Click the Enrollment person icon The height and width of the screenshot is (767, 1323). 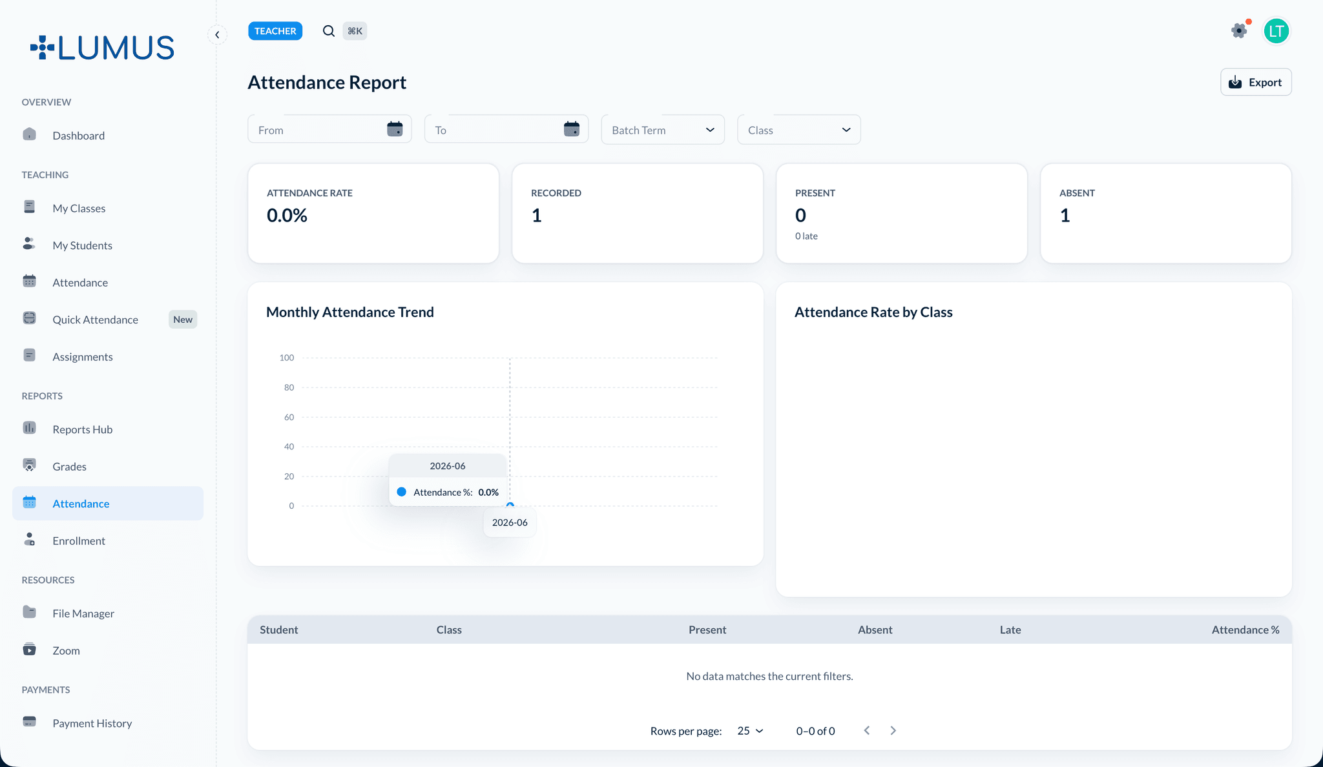click(x=30, y=539)
